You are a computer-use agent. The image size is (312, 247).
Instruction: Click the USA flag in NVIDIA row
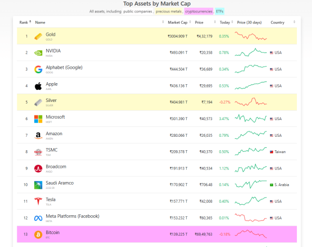point(271,53)
